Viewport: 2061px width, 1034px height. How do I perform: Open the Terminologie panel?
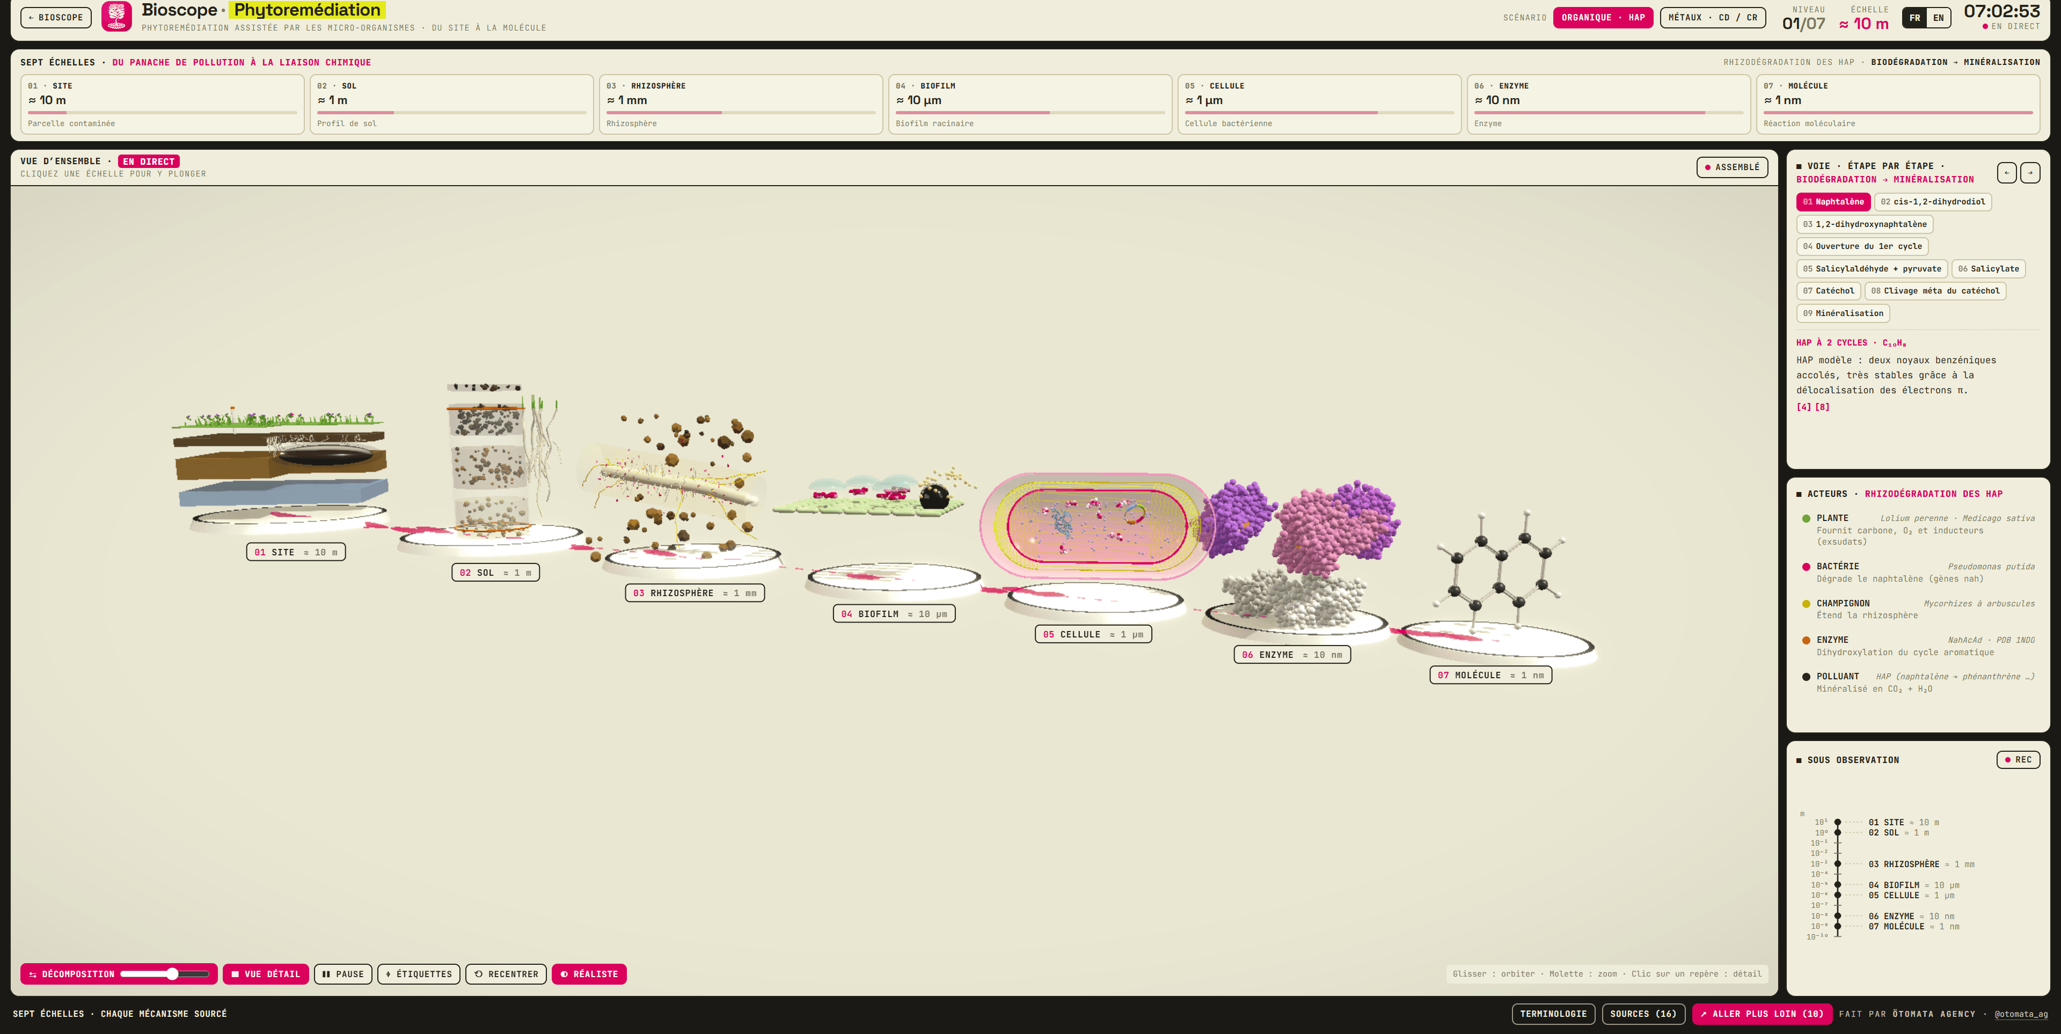click(1553, 1014)
